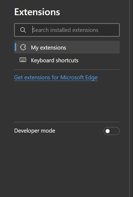The height and width of the screenshot is (197, 133).
Task: Click the keyboard icon in sidebar
Action: point(23,60)
